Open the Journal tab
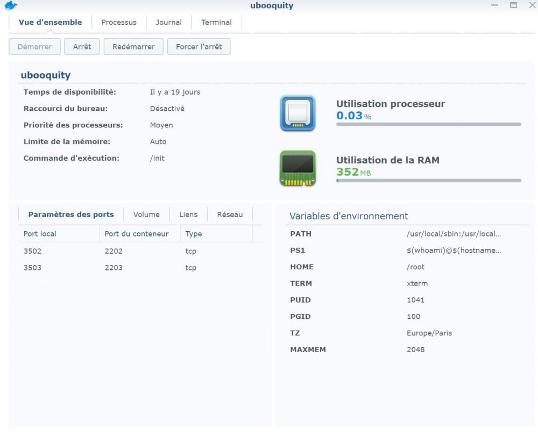 (169, 23)
